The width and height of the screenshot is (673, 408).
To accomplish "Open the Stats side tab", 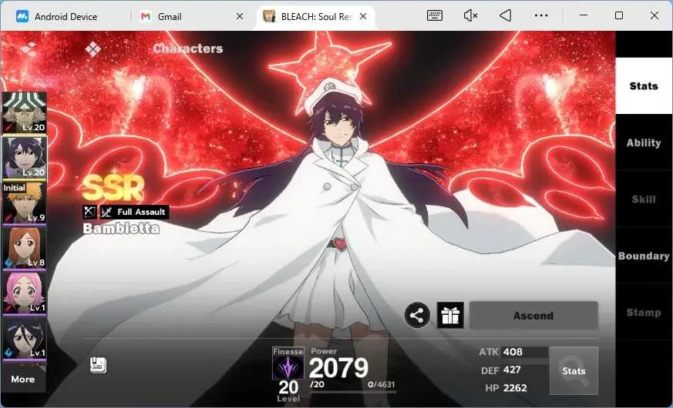I will (644, 86).
